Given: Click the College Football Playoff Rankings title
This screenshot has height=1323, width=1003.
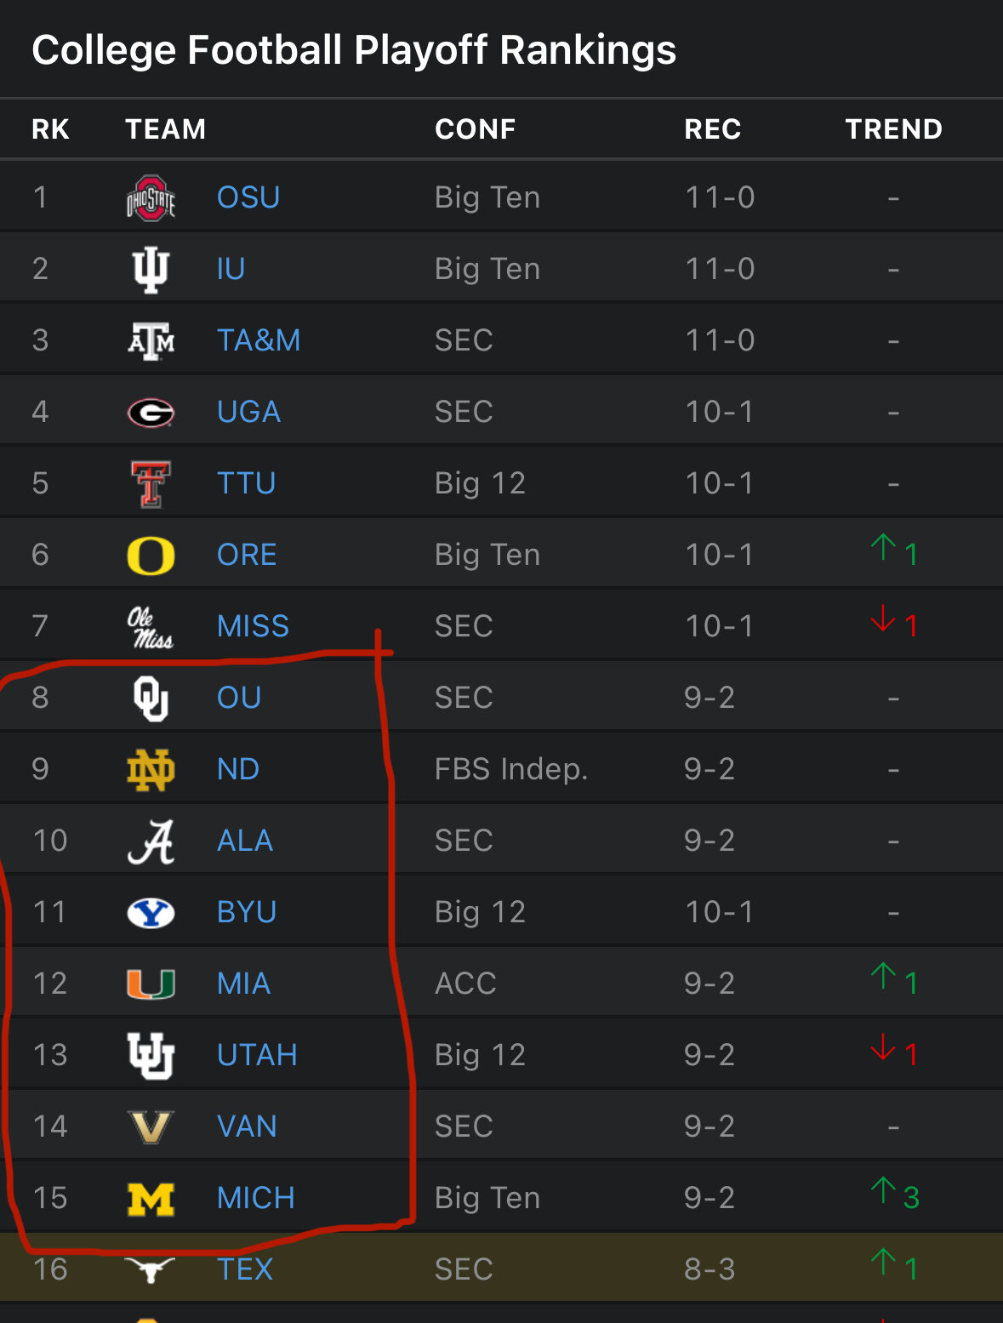Looking at the screenshot, I should (x=354, y=50).
